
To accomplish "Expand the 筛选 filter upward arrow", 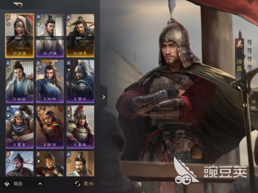I will click(x=40, y=184).
